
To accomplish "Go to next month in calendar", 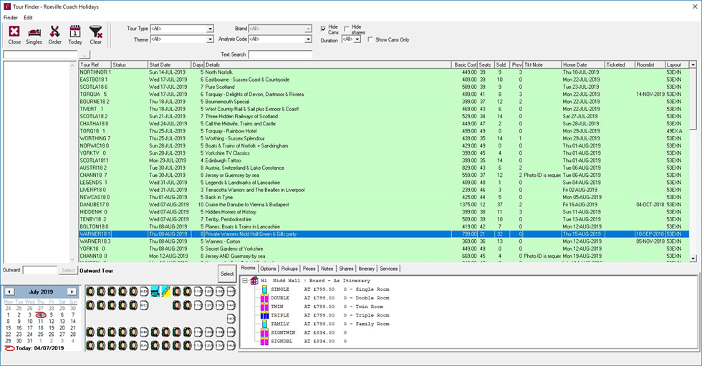I will coord(72,292).
